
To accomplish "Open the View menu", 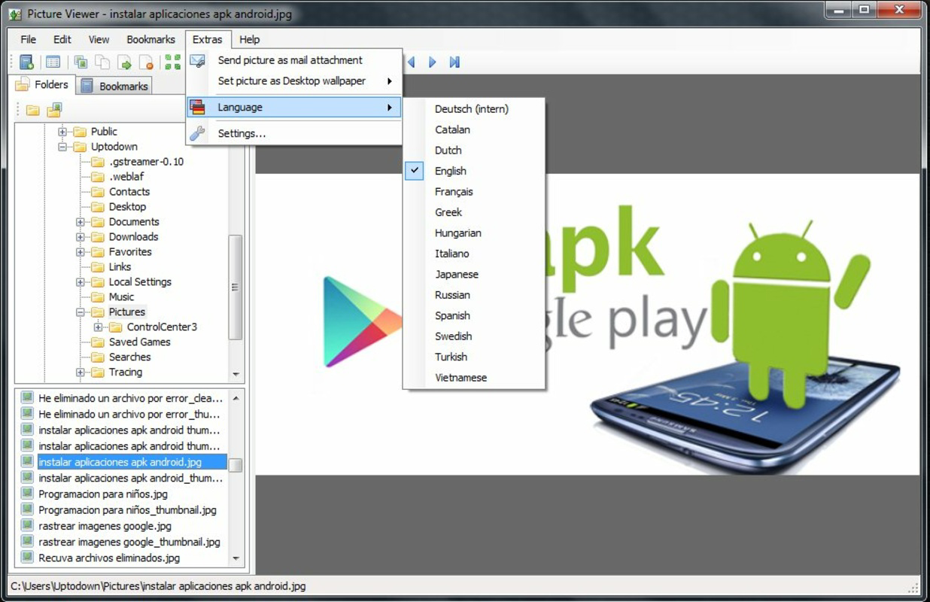I will [x=99, y=40].
